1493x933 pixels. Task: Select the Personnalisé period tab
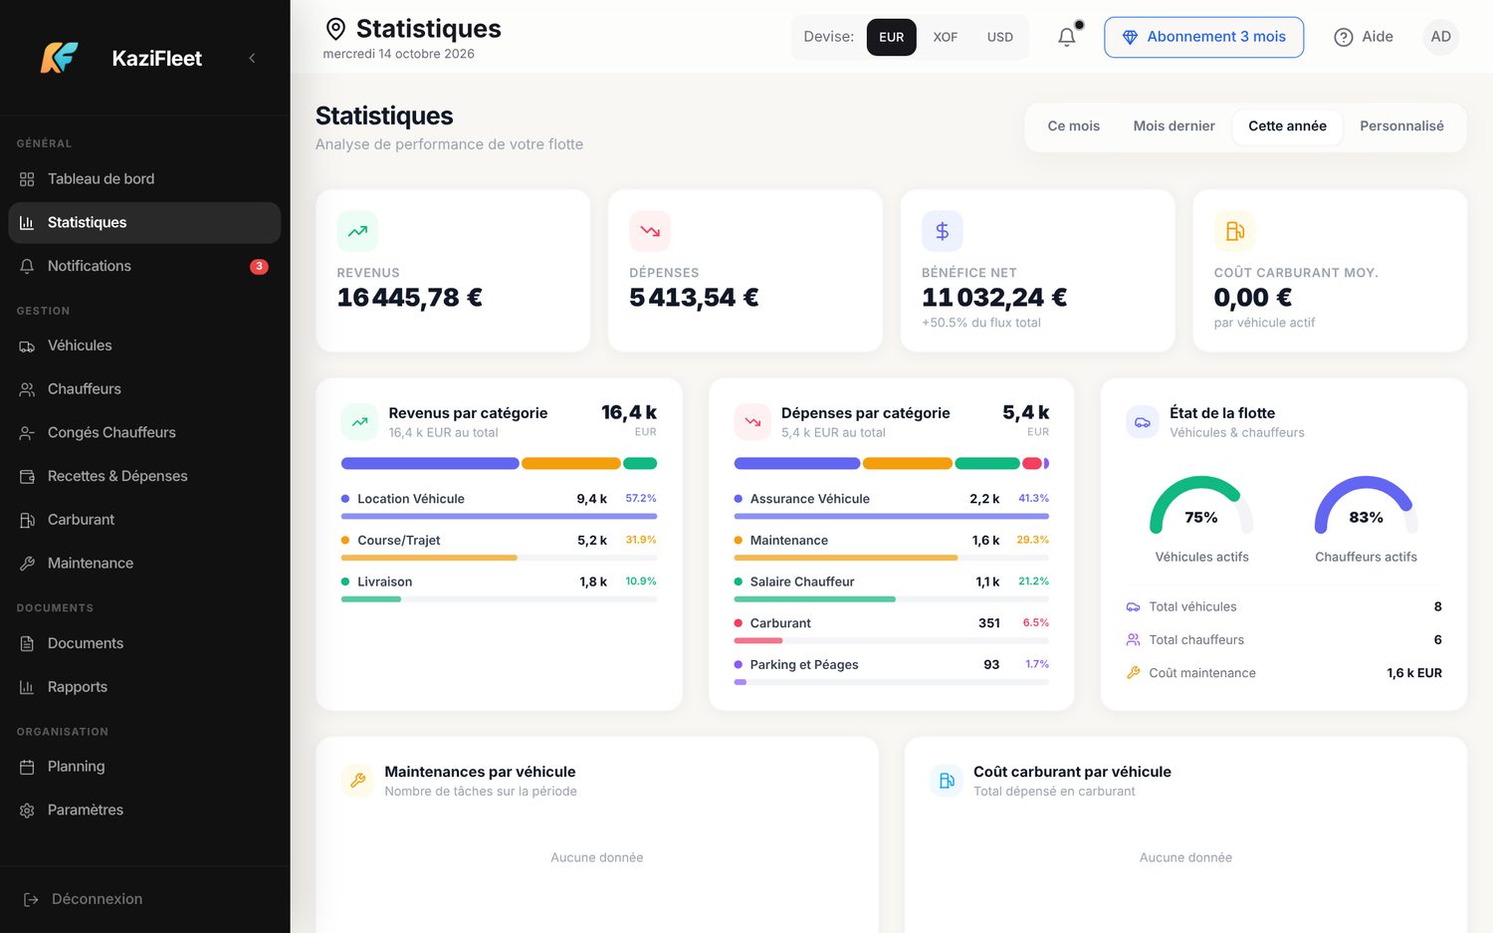point(1401,126)
